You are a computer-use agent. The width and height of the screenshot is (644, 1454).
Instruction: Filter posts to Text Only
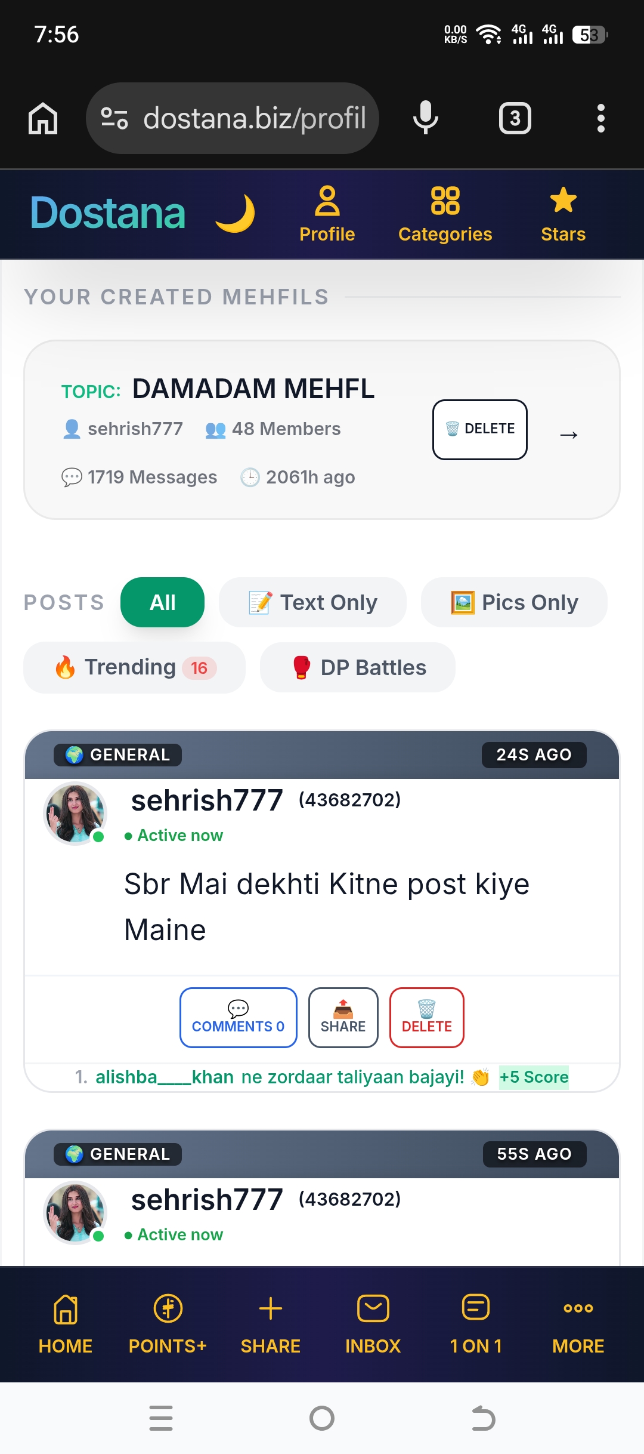point(312,602)
